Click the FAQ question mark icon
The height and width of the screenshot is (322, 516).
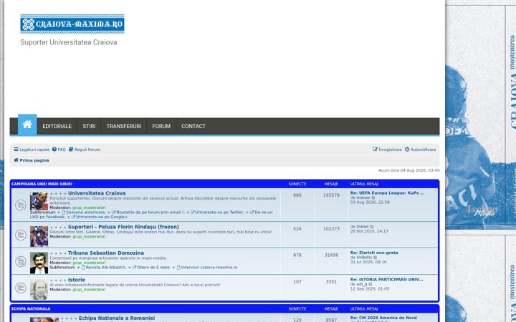pos(54,150)
